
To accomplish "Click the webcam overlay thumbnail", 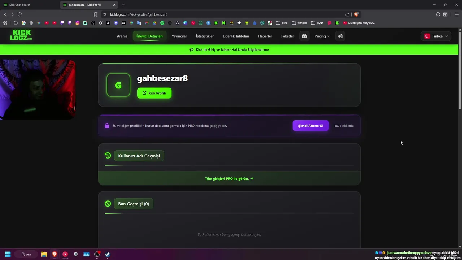I will coord(38,89).
